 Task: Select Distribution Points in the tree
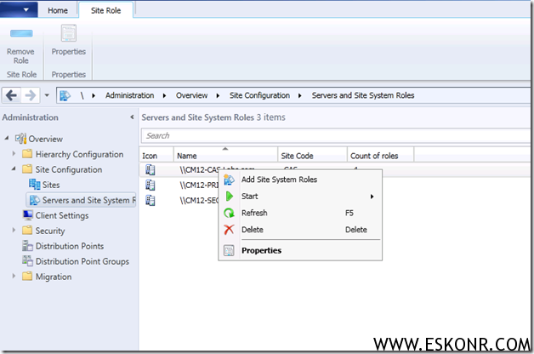70,246
